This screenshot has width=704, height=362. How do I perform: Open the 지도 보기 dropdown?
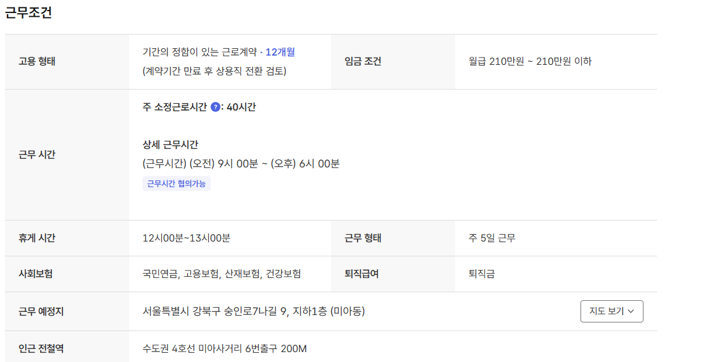coord(611,311)
